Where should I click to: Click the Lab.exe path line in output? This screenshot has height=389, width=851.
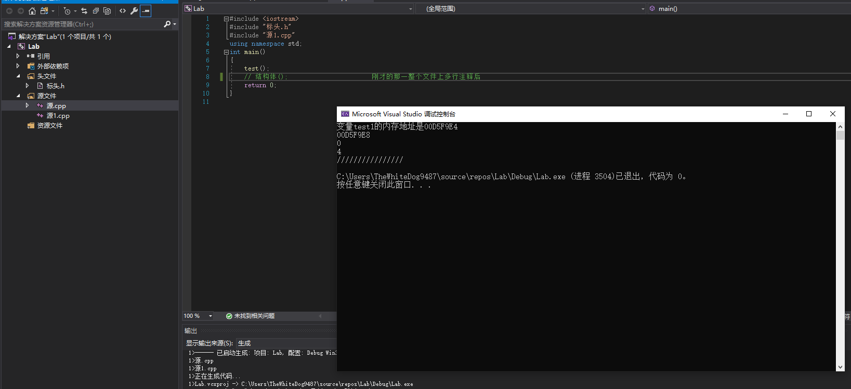click(x=300, y=384)
